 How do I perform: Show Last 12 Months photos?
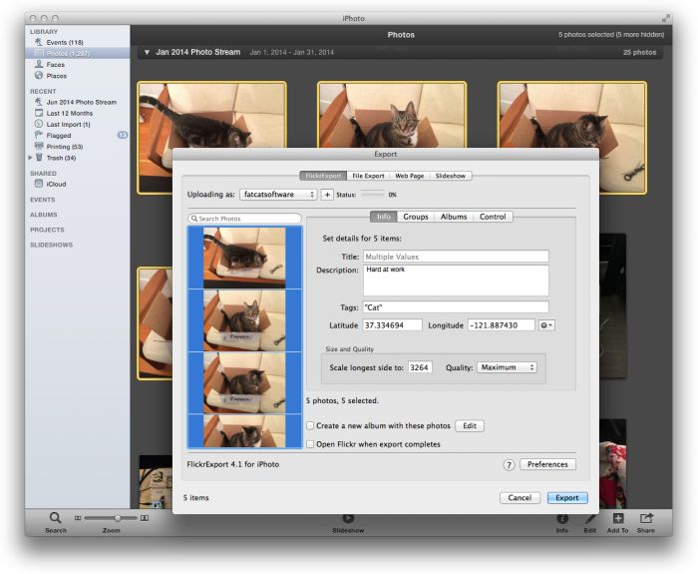click(69, 113)
